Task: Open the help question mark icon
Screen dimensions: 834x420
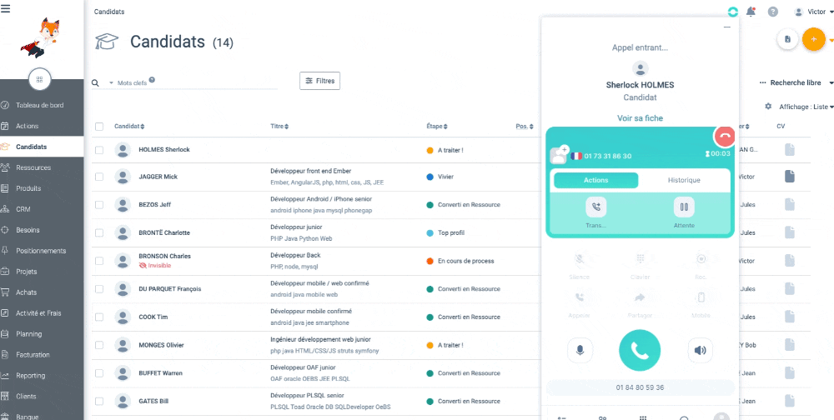Action: 773,12
